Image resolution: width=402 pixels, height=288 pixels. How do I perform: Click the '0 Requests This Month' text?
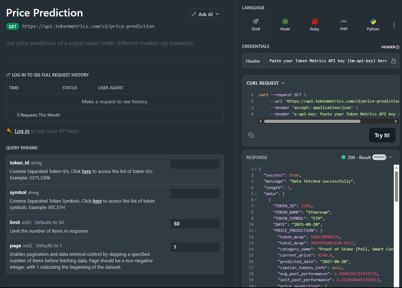coord(39,115)
